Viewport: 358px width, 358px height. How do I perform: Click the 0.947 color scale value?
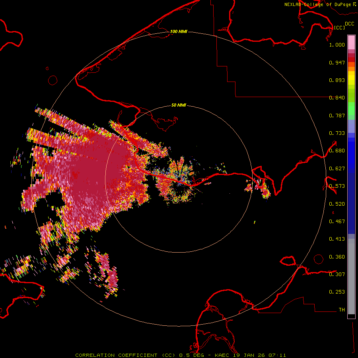(x=337, y=62)
